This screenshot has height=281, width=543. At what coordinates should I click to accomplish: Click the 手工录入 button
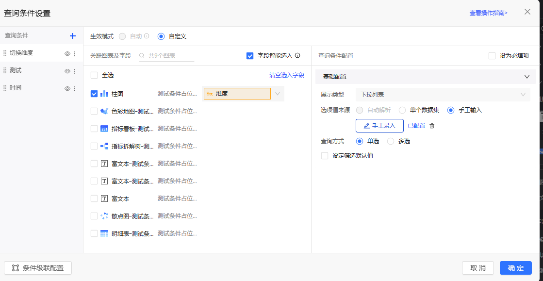coord(379,126)
